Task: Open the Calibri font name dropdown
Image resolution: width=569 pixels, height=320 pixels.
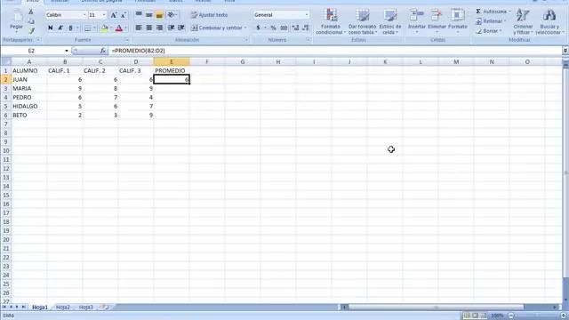Action: (84, 15)
